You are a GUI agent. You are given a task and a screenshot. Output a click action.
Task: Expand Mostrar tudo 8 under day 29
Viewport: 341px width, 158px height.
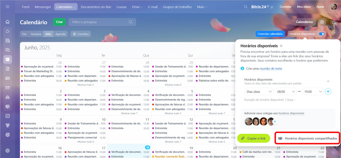pyautogui.click(x=173, y=85)
